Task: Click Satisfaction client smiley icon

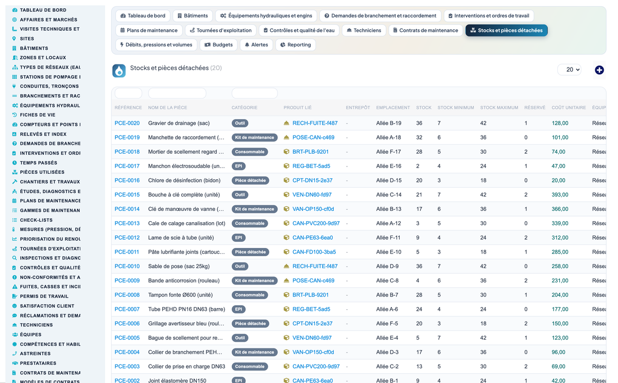Action: [x=14, y=306]
